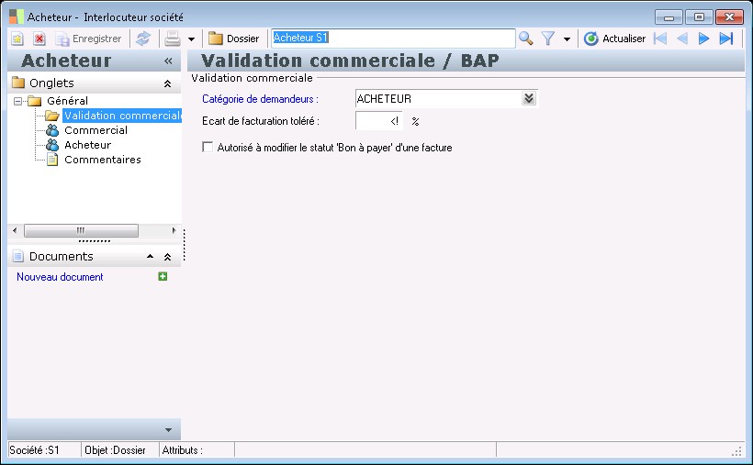Image resolution: width=753 pixels, height=465 pixels.
Task: Click the Ecart de facturation toléré field
Action: (379, 121)
